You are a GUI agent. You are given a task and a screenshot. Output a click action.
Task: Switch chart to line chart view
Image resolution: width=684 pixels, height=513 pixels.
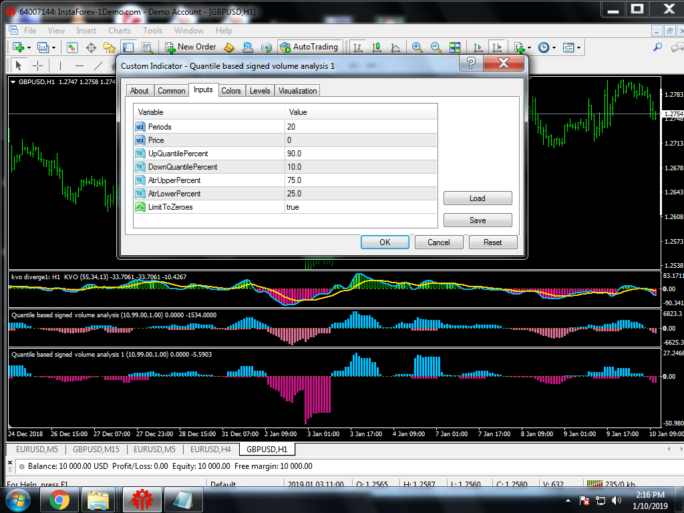(395, 47)
